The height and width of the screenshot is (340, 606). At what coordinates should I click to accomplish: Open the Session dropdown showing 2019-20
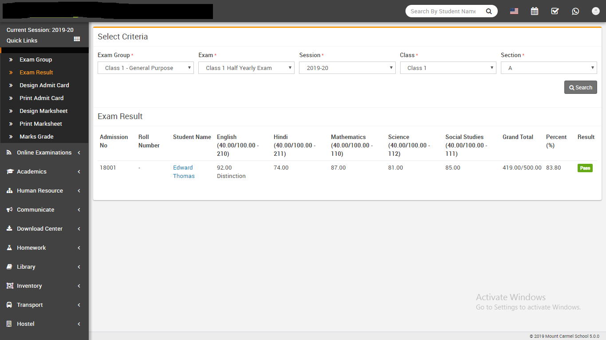click(347, 68)
